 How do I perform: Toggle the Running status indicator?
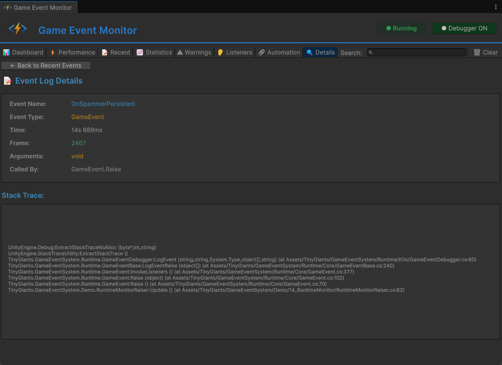(x=401, y=28)
